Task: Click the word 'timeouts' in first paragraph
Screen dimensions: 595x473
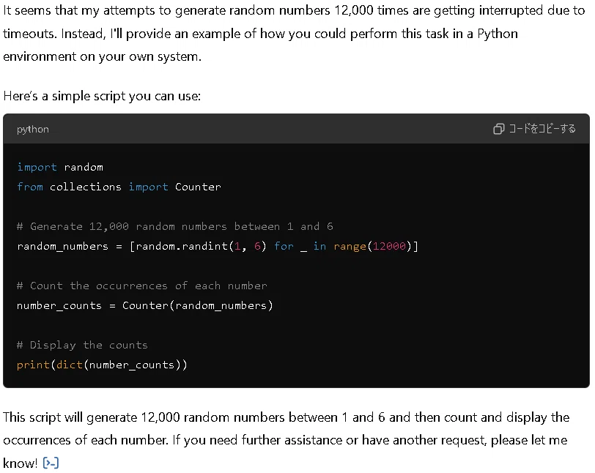Action: [x=29, y=34]
